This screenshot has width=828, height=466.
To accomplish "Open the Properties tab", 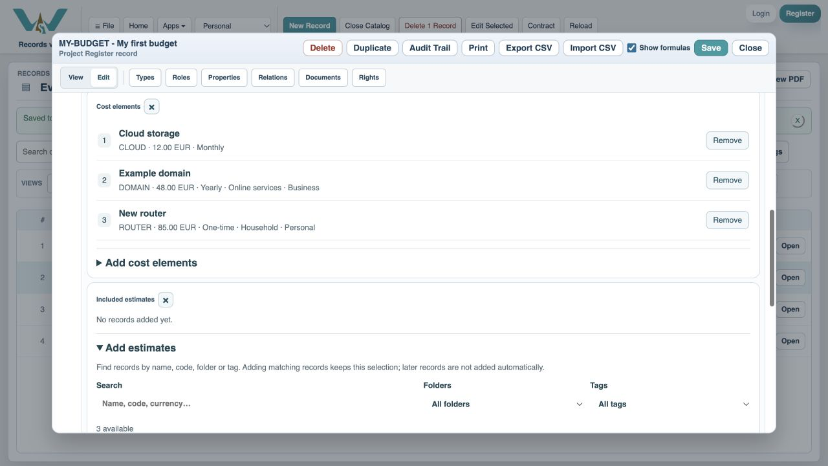I will pyautogui.click(x=224, y=78).
